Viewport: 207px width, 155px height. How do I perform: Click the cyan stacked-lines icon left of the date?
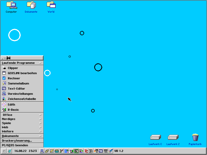(x=9, y=151)
